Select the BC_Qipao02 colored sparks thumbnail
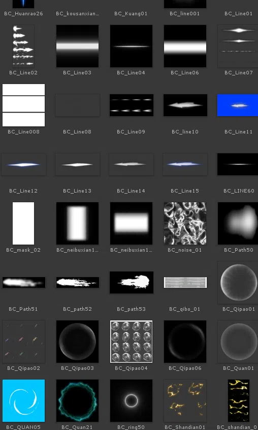The height and width of the screenshot is (430, 258). (23, 341)
